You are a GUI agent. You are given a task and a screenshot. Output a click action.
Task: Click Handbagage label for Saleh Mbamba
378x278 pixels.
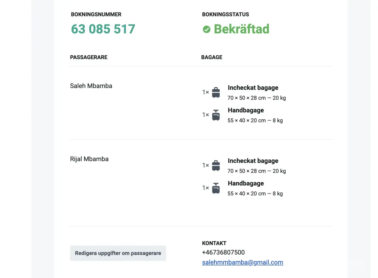[246, 110]
